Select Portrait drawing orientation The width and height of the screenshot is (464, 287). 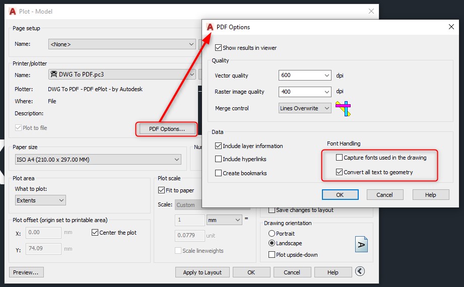pyautogui.click(x=272, y=234)
